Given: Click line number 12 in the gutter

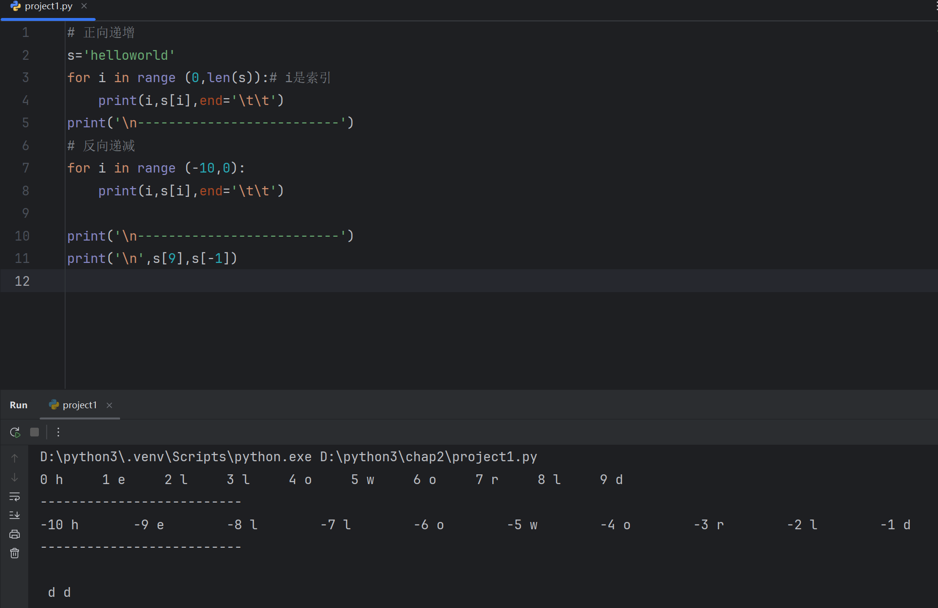Looking at the screenshot, I should point(22,281).
